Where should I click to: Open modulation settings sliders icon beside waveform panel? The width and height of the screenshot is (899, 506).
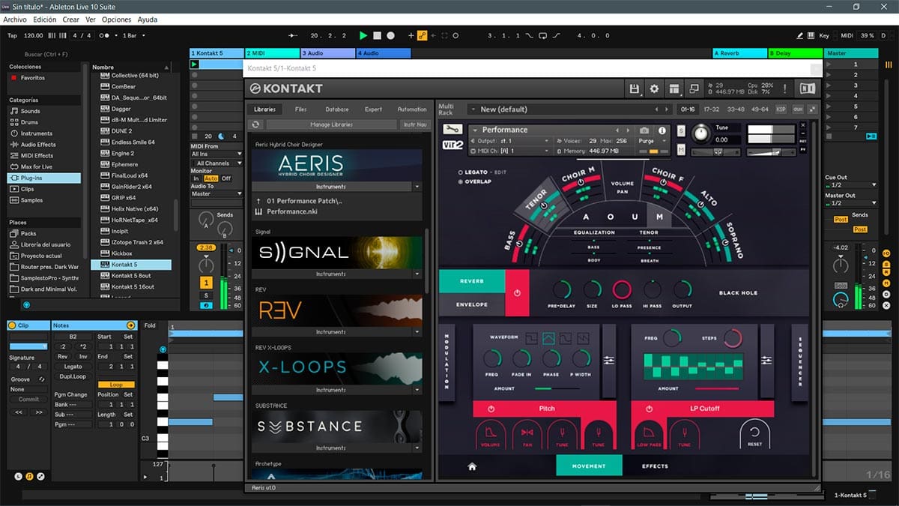click(x=608, y=361)
